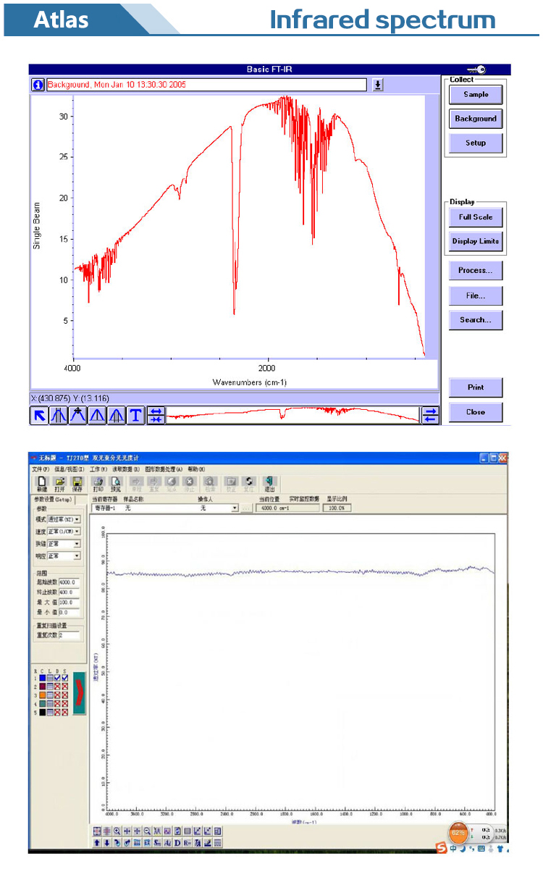Toggle the D checkbox for register row 1
The image size is (543, 869).
(57, 678)
